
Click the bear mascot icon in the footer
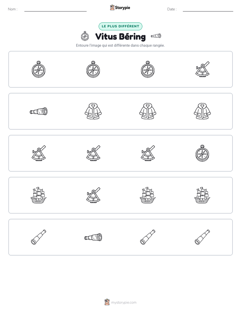107,302
